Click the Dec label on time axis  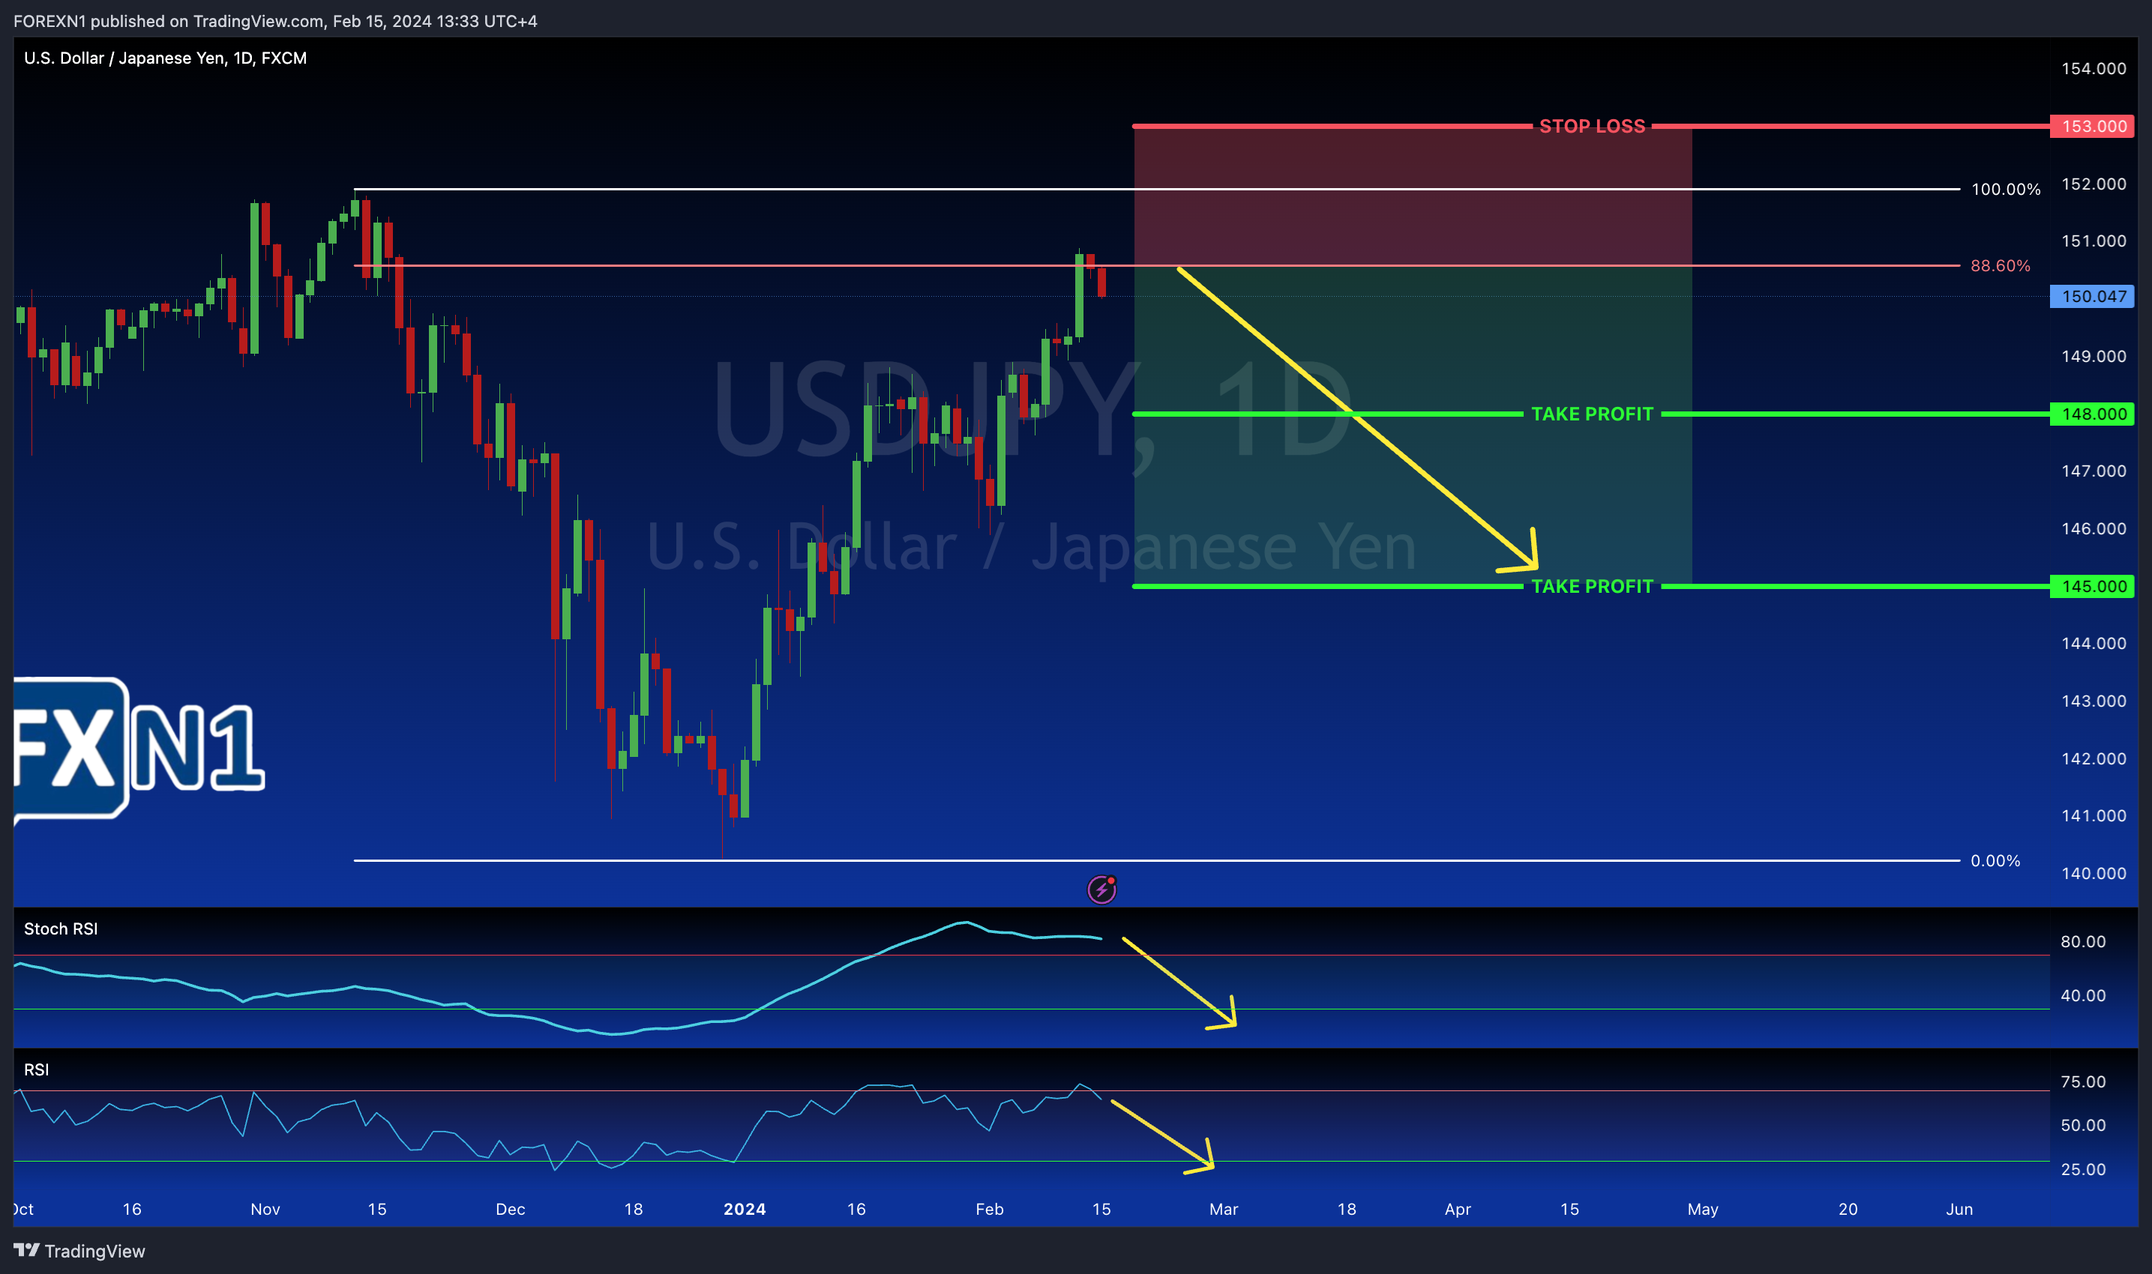[511, 1209]
